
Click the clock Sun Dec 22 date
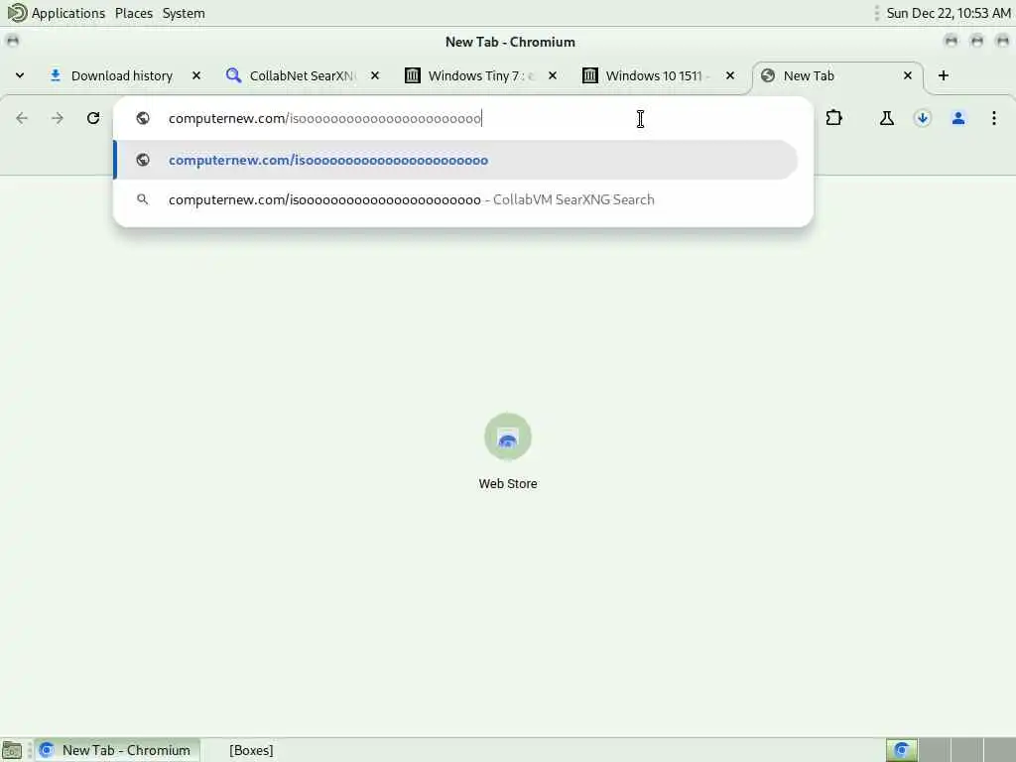tap(948, 13)
